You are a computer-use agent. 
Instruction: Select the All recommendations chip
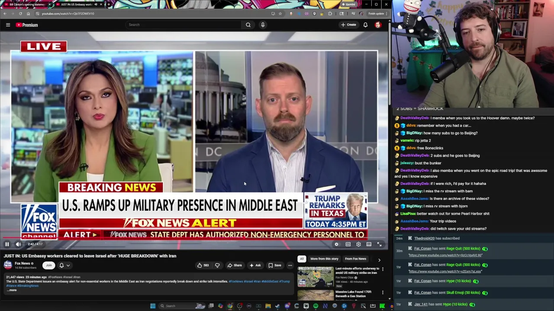click(x=302, y=259)
